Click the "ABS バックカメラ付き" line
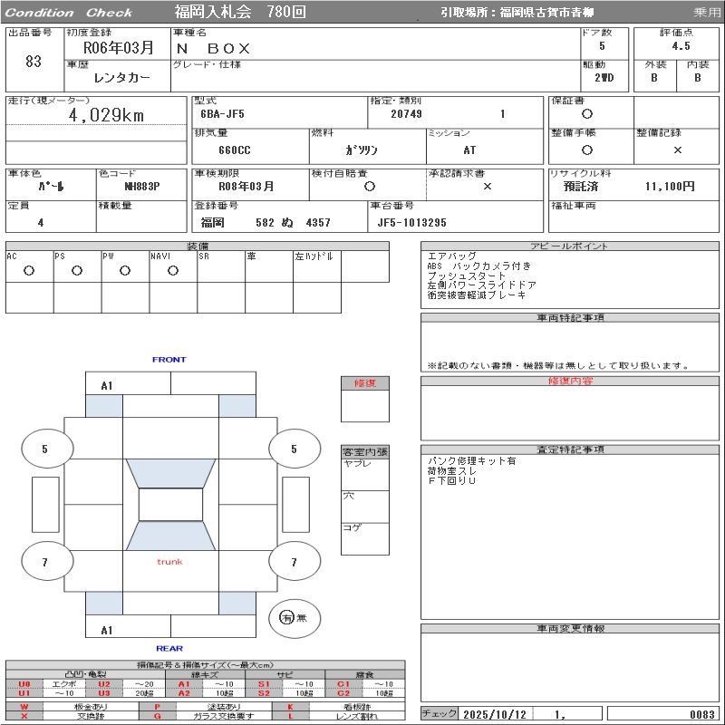Screen dimensions: 725x725 pos(479,266)
